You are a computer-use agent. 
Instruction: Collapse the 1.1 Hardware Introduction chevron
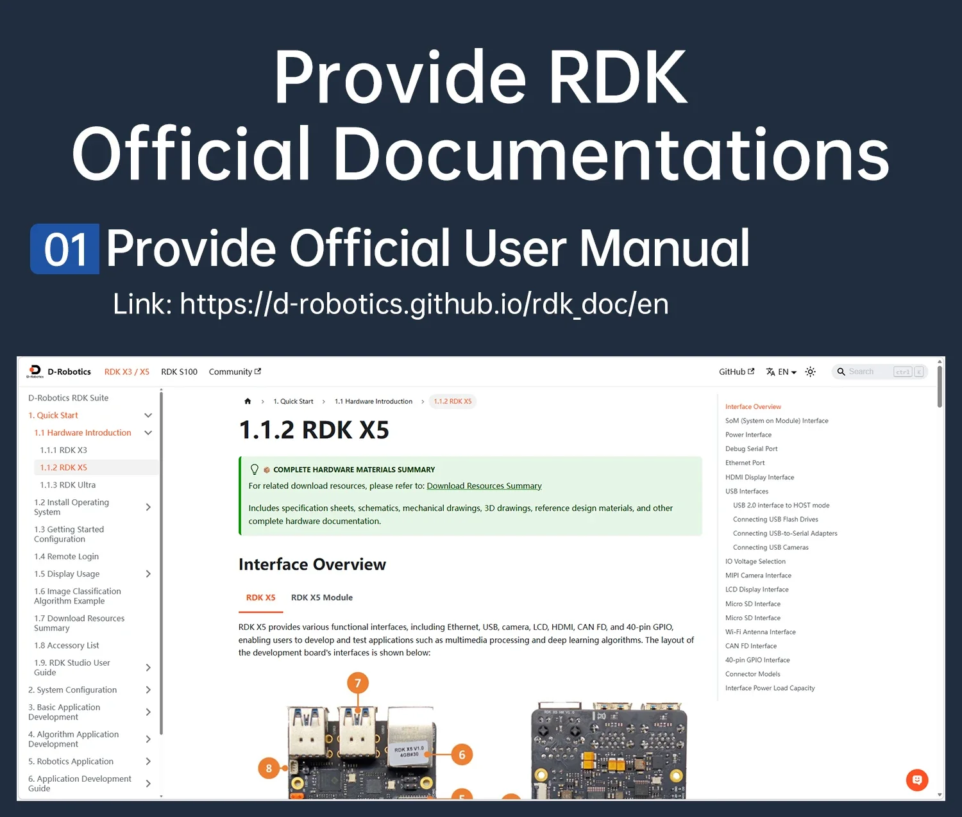[x=148, y=433]
